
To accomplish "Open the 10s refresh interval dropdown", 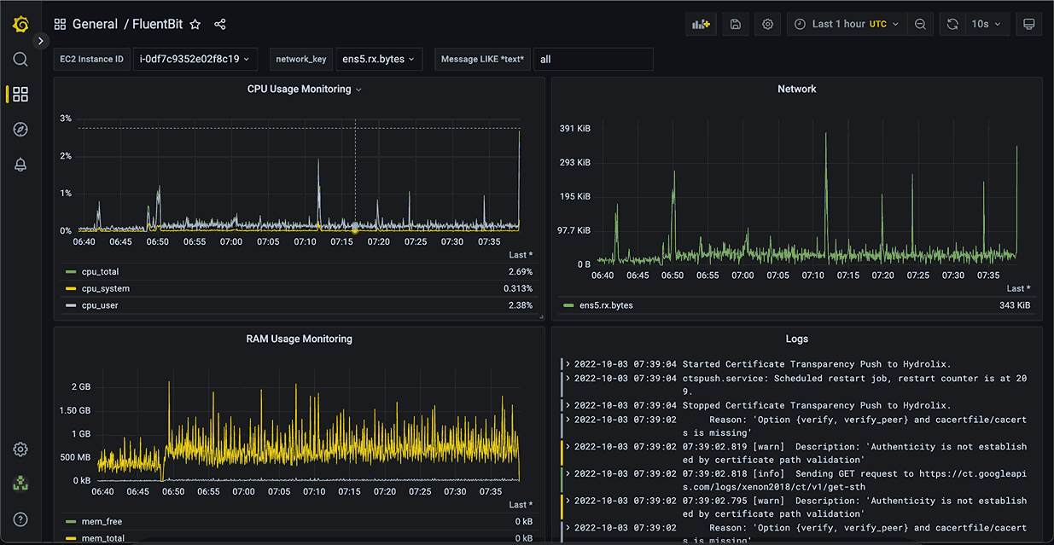I will pyautogui.click(x=984, y=24).
